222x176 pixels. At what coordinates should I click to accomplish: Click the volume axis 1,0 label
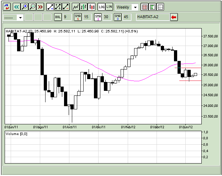206,132
